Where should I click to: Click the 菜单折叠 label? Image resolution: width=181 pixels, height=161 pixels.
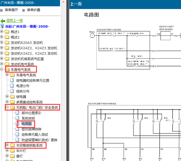pos(34,10)
